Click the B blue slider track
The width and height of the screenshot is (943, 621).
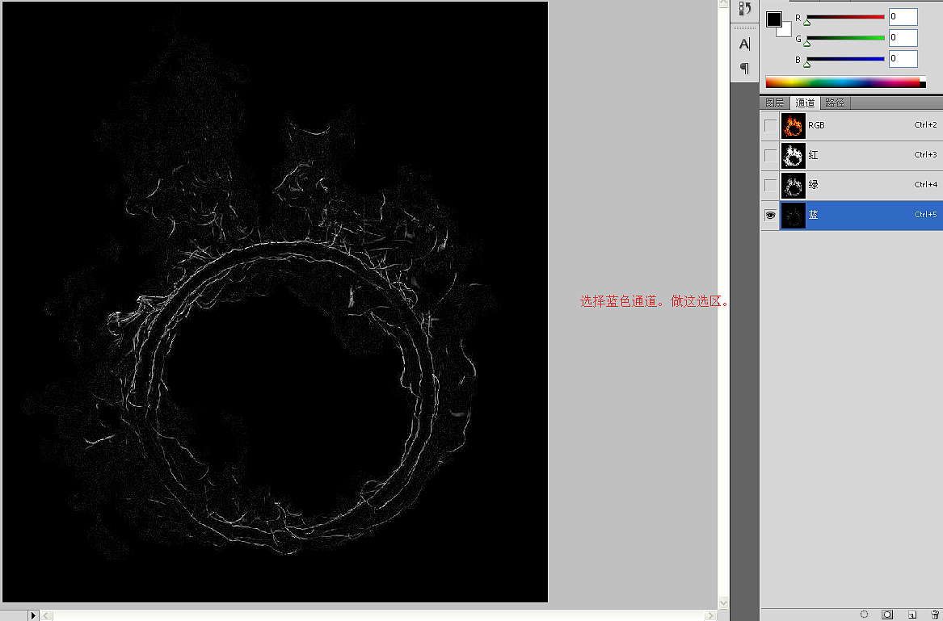tap(845, 59)
